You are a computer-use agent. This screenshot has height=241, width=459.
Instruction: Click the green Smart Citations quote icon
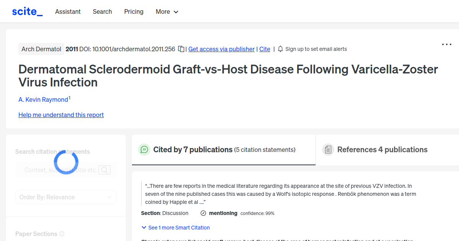click(x=144, y=150)
